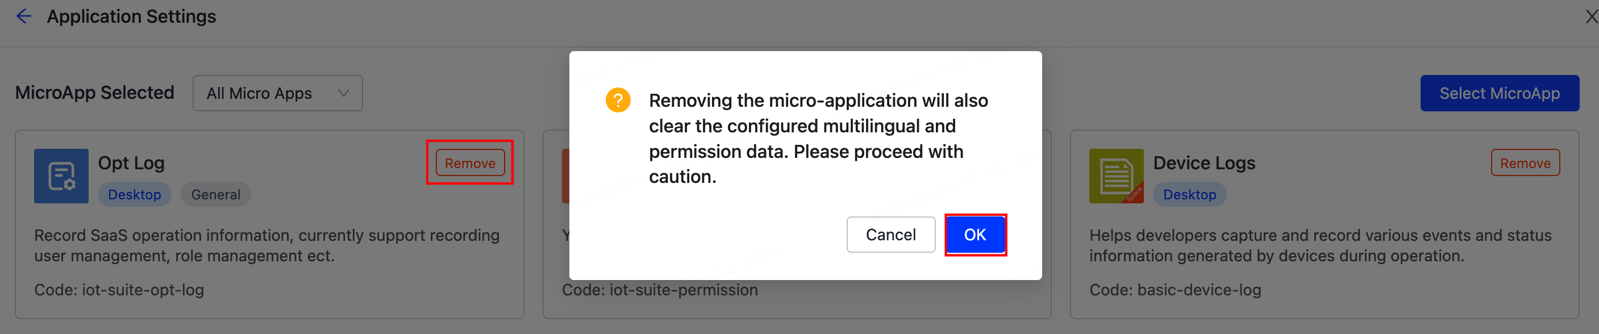Remove the Device Logs micro-application

click(x=1526, y=162)
